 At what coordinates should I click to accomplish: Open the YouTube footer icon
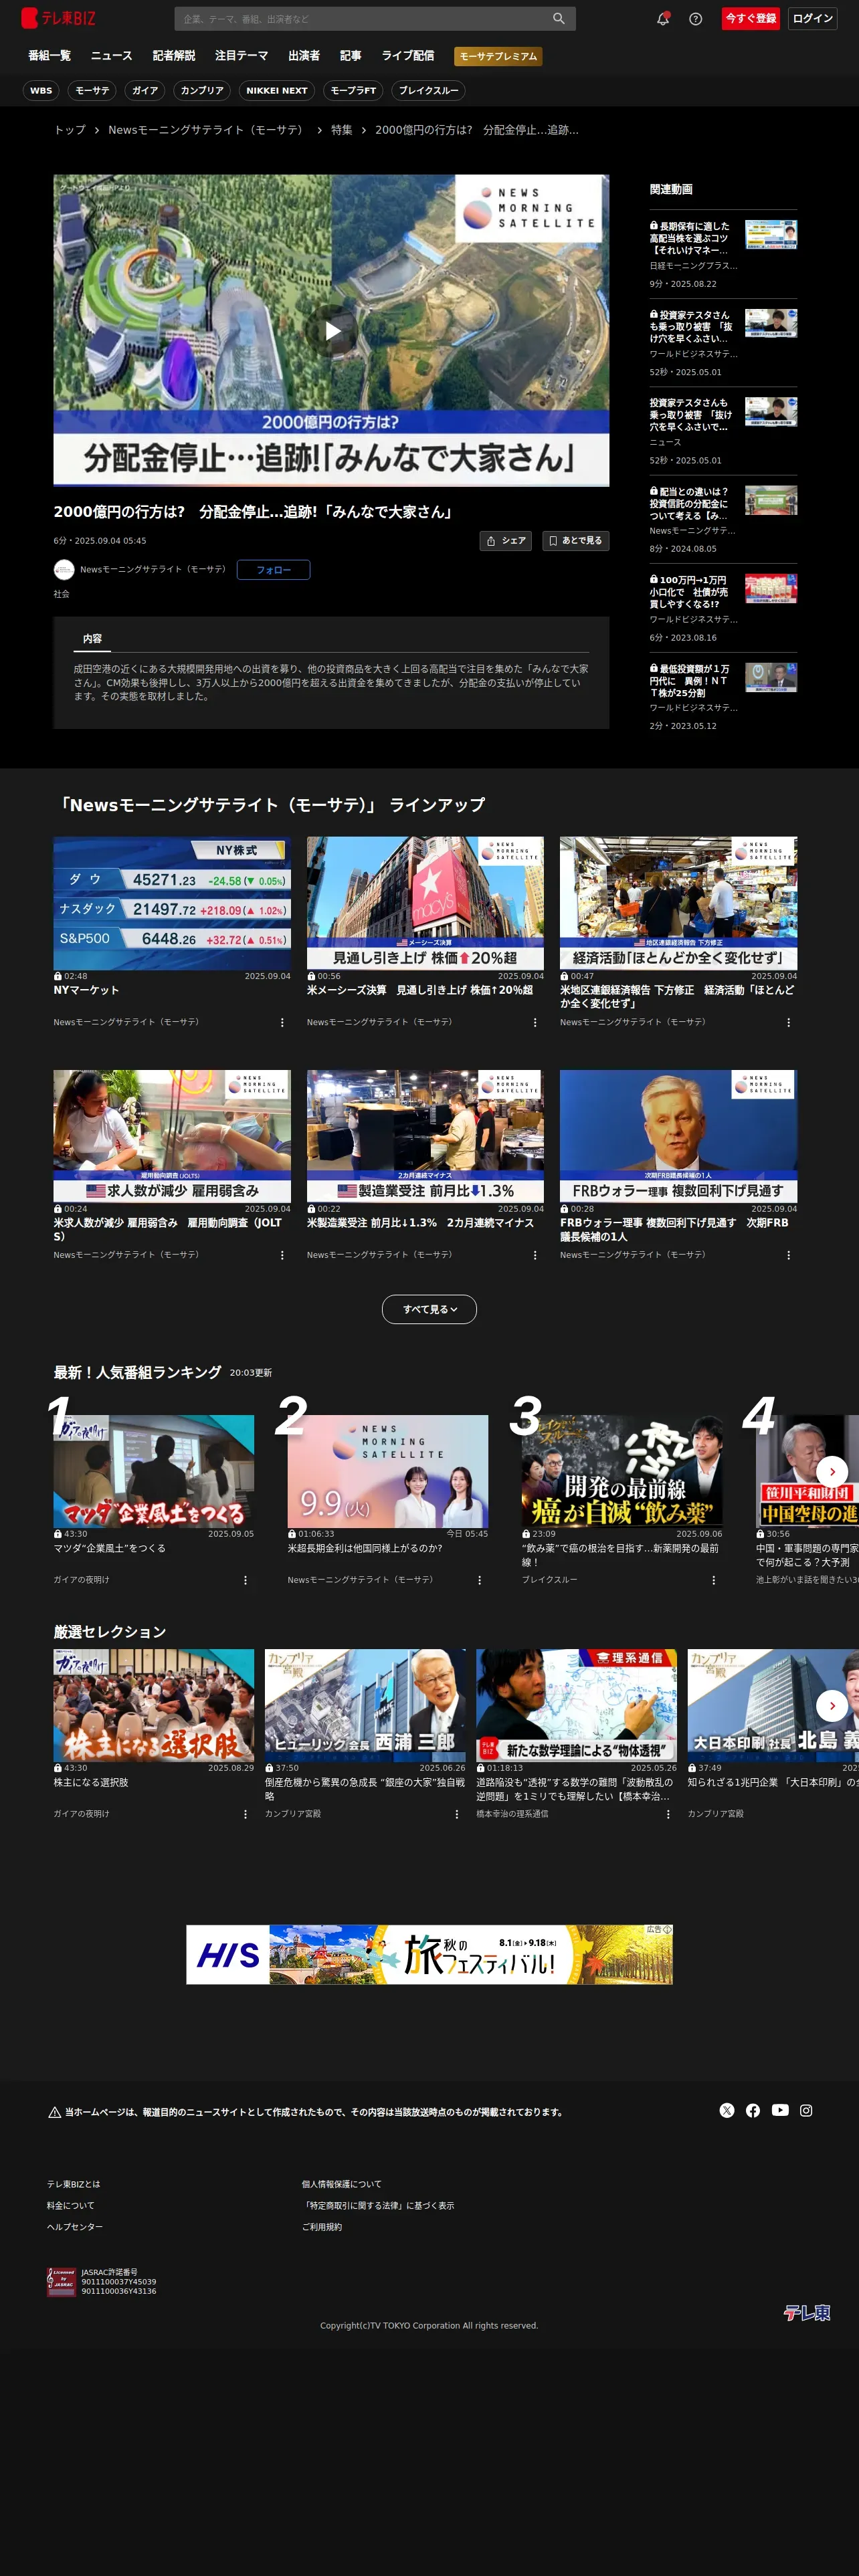pyautogui.click(x=780, y=2111)
